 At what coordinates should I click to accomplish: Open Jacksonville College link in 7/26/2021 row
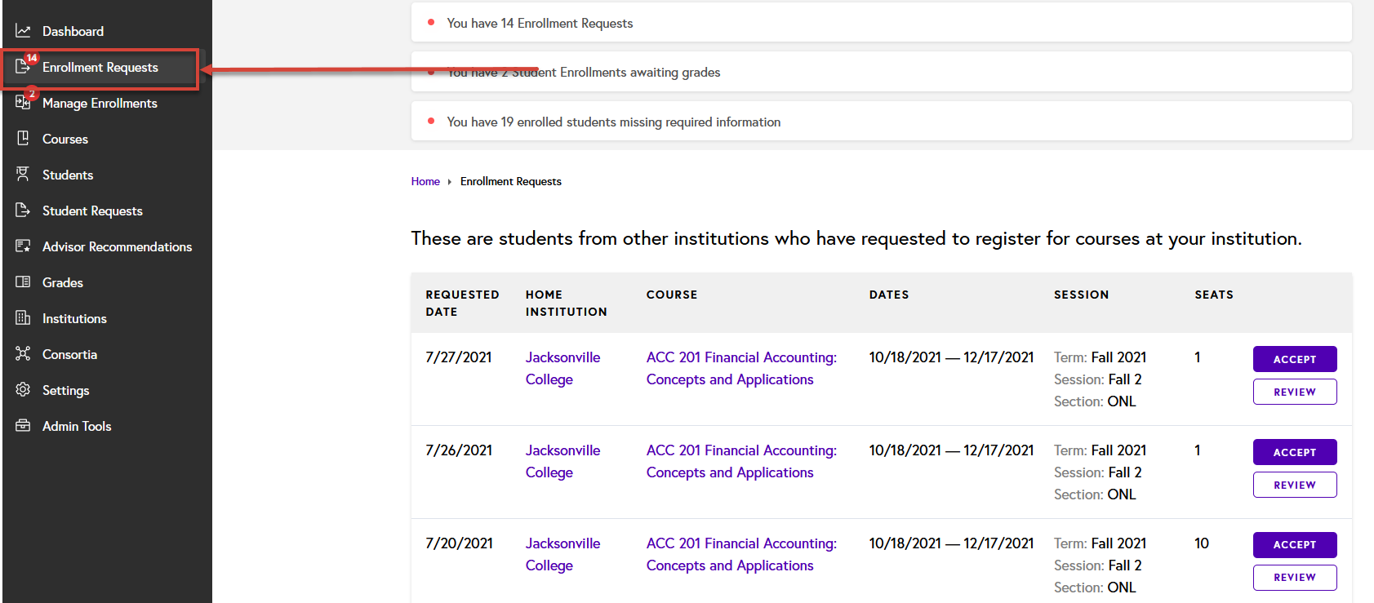pyautogui.click(x=562, y=461)
